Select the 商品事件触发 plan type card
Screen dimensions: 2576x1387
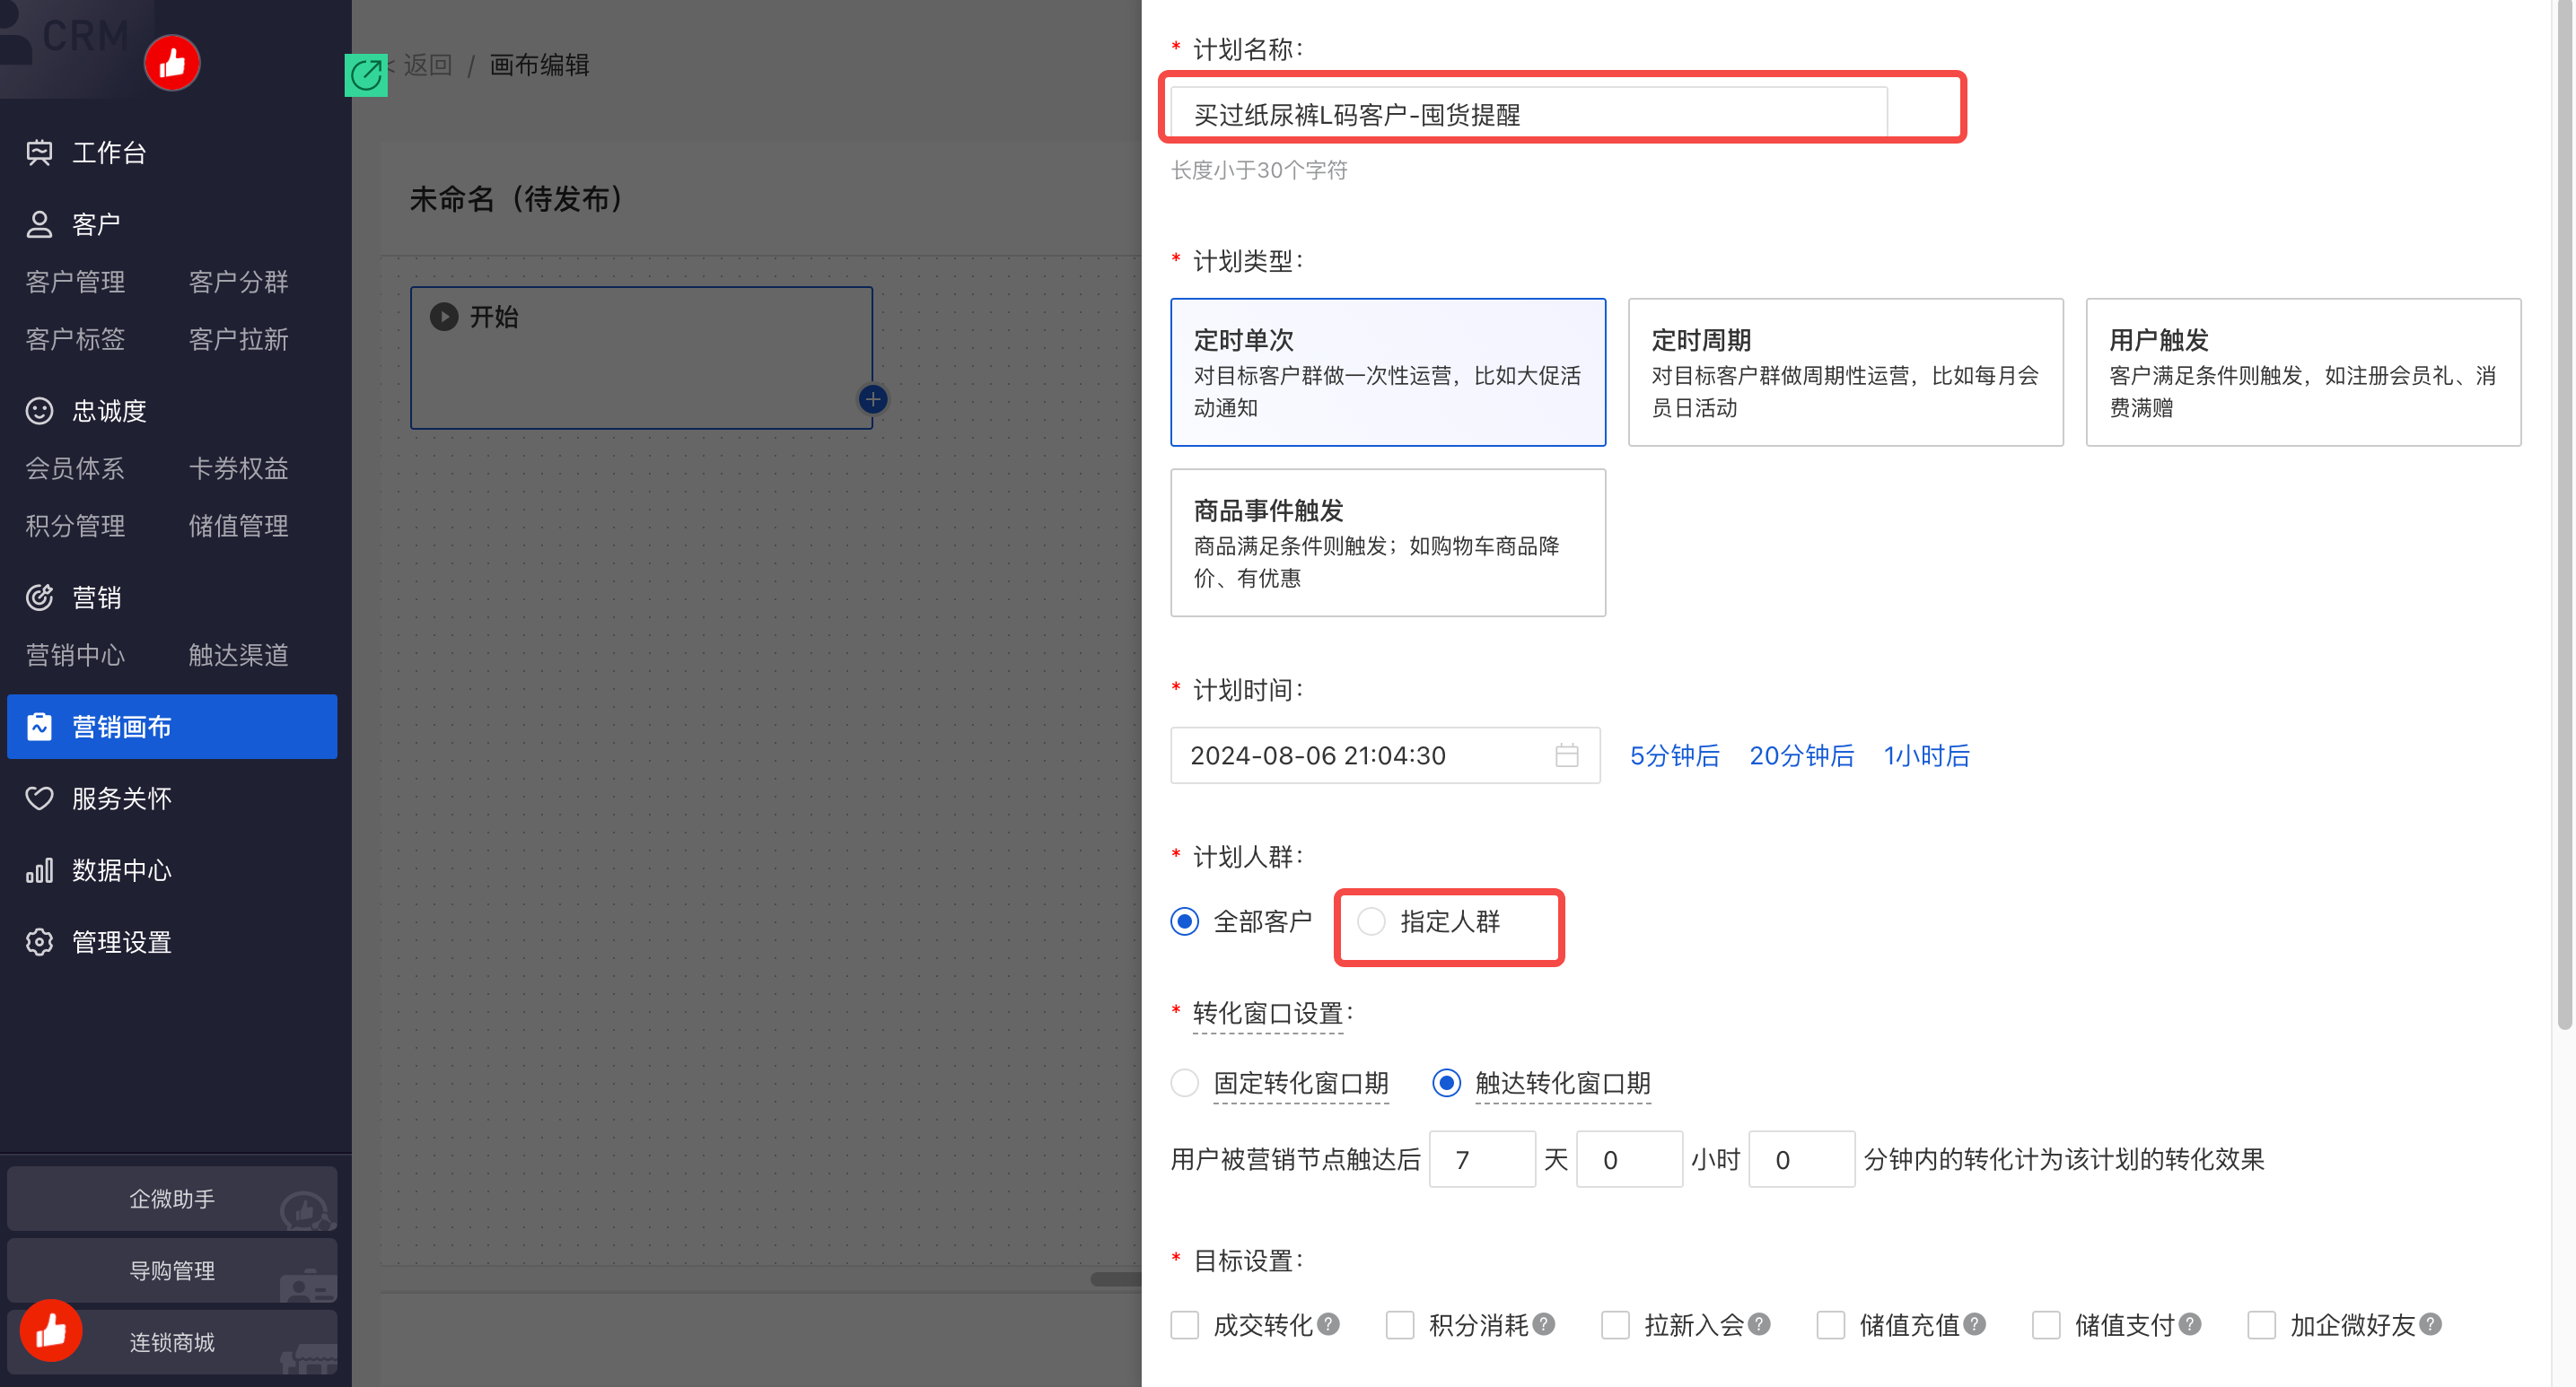pos(1388,543)
